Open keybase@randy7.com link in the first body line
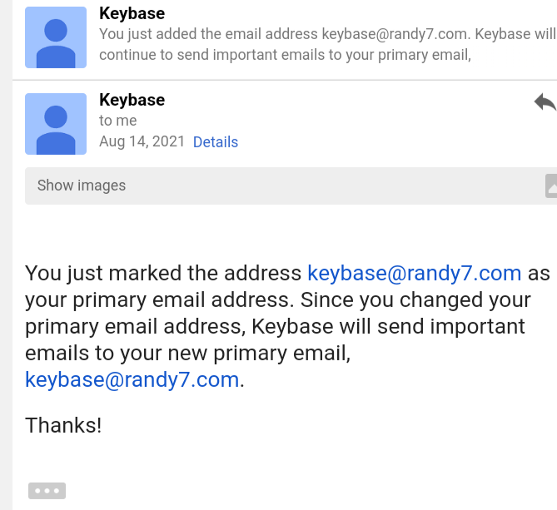This screenshot has width=557, height=510. pyautogui.click(x=415, y=273)
